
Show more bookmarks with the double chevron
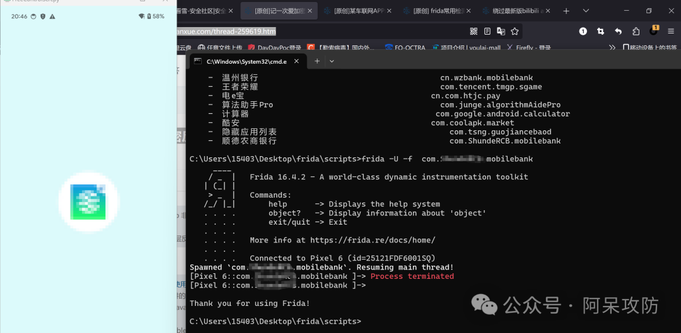click(x=612, y=48)
